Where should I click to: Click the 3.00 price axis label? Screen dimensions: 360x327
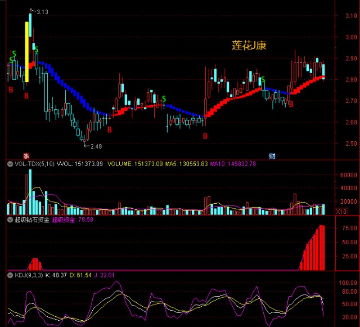(x=351, y=37)
